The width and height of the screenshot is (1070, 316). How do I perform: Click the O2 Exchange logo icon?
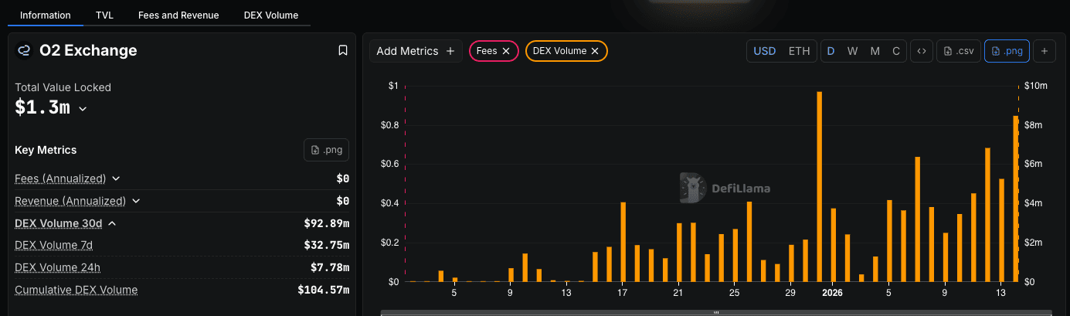click(x=24, y=51)
